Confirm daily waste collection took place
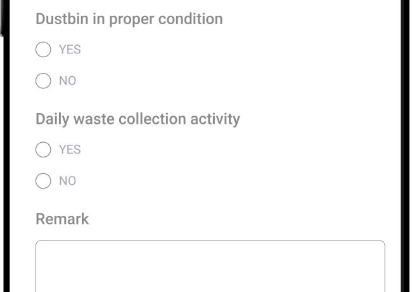Image resolution: width=412 pixels, height=292 pixels. (x=43, y=150)
